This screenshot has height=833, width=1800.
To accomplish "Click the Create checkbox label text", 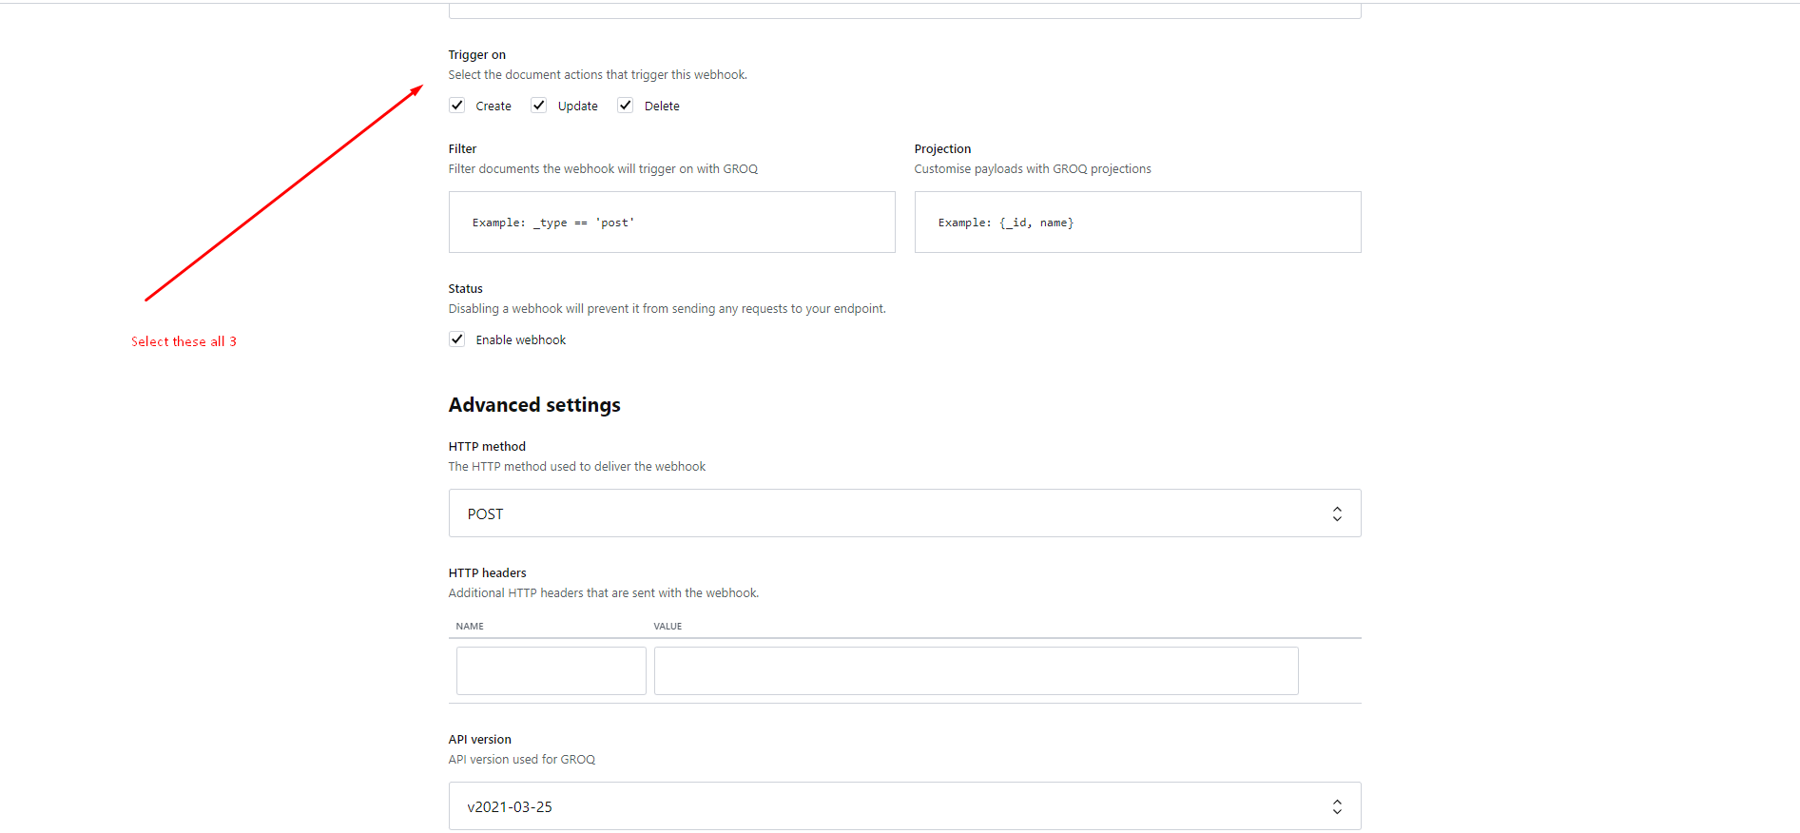I will (494, 107).
